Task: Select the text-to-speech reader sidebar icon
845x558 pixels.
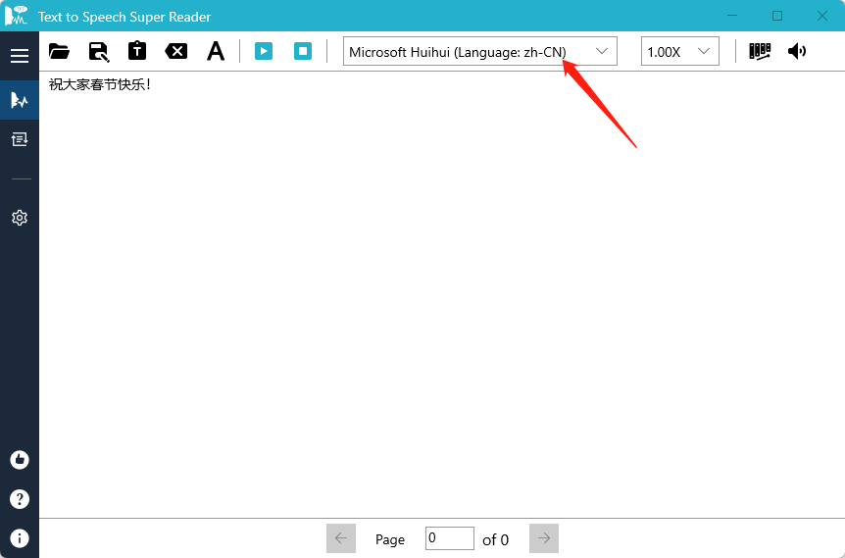Action: point(20,100)
